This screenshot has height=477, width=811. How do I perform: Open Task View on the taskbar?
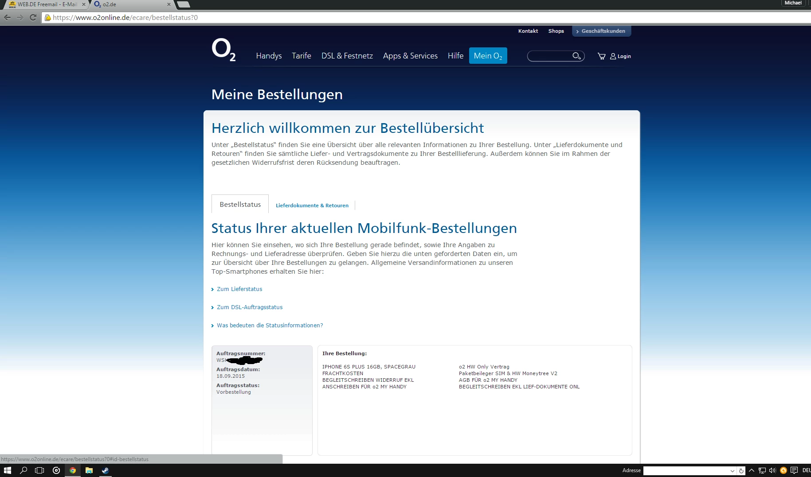click(x=40, y=470)
